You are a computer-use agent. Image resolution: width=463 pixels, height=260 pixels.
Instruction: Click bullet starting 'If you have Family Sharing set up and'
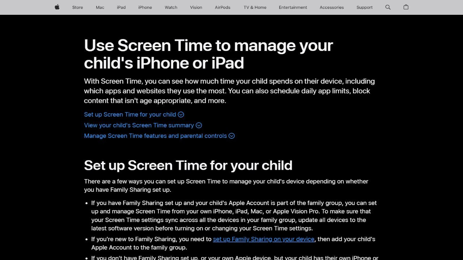pos(234,216)
